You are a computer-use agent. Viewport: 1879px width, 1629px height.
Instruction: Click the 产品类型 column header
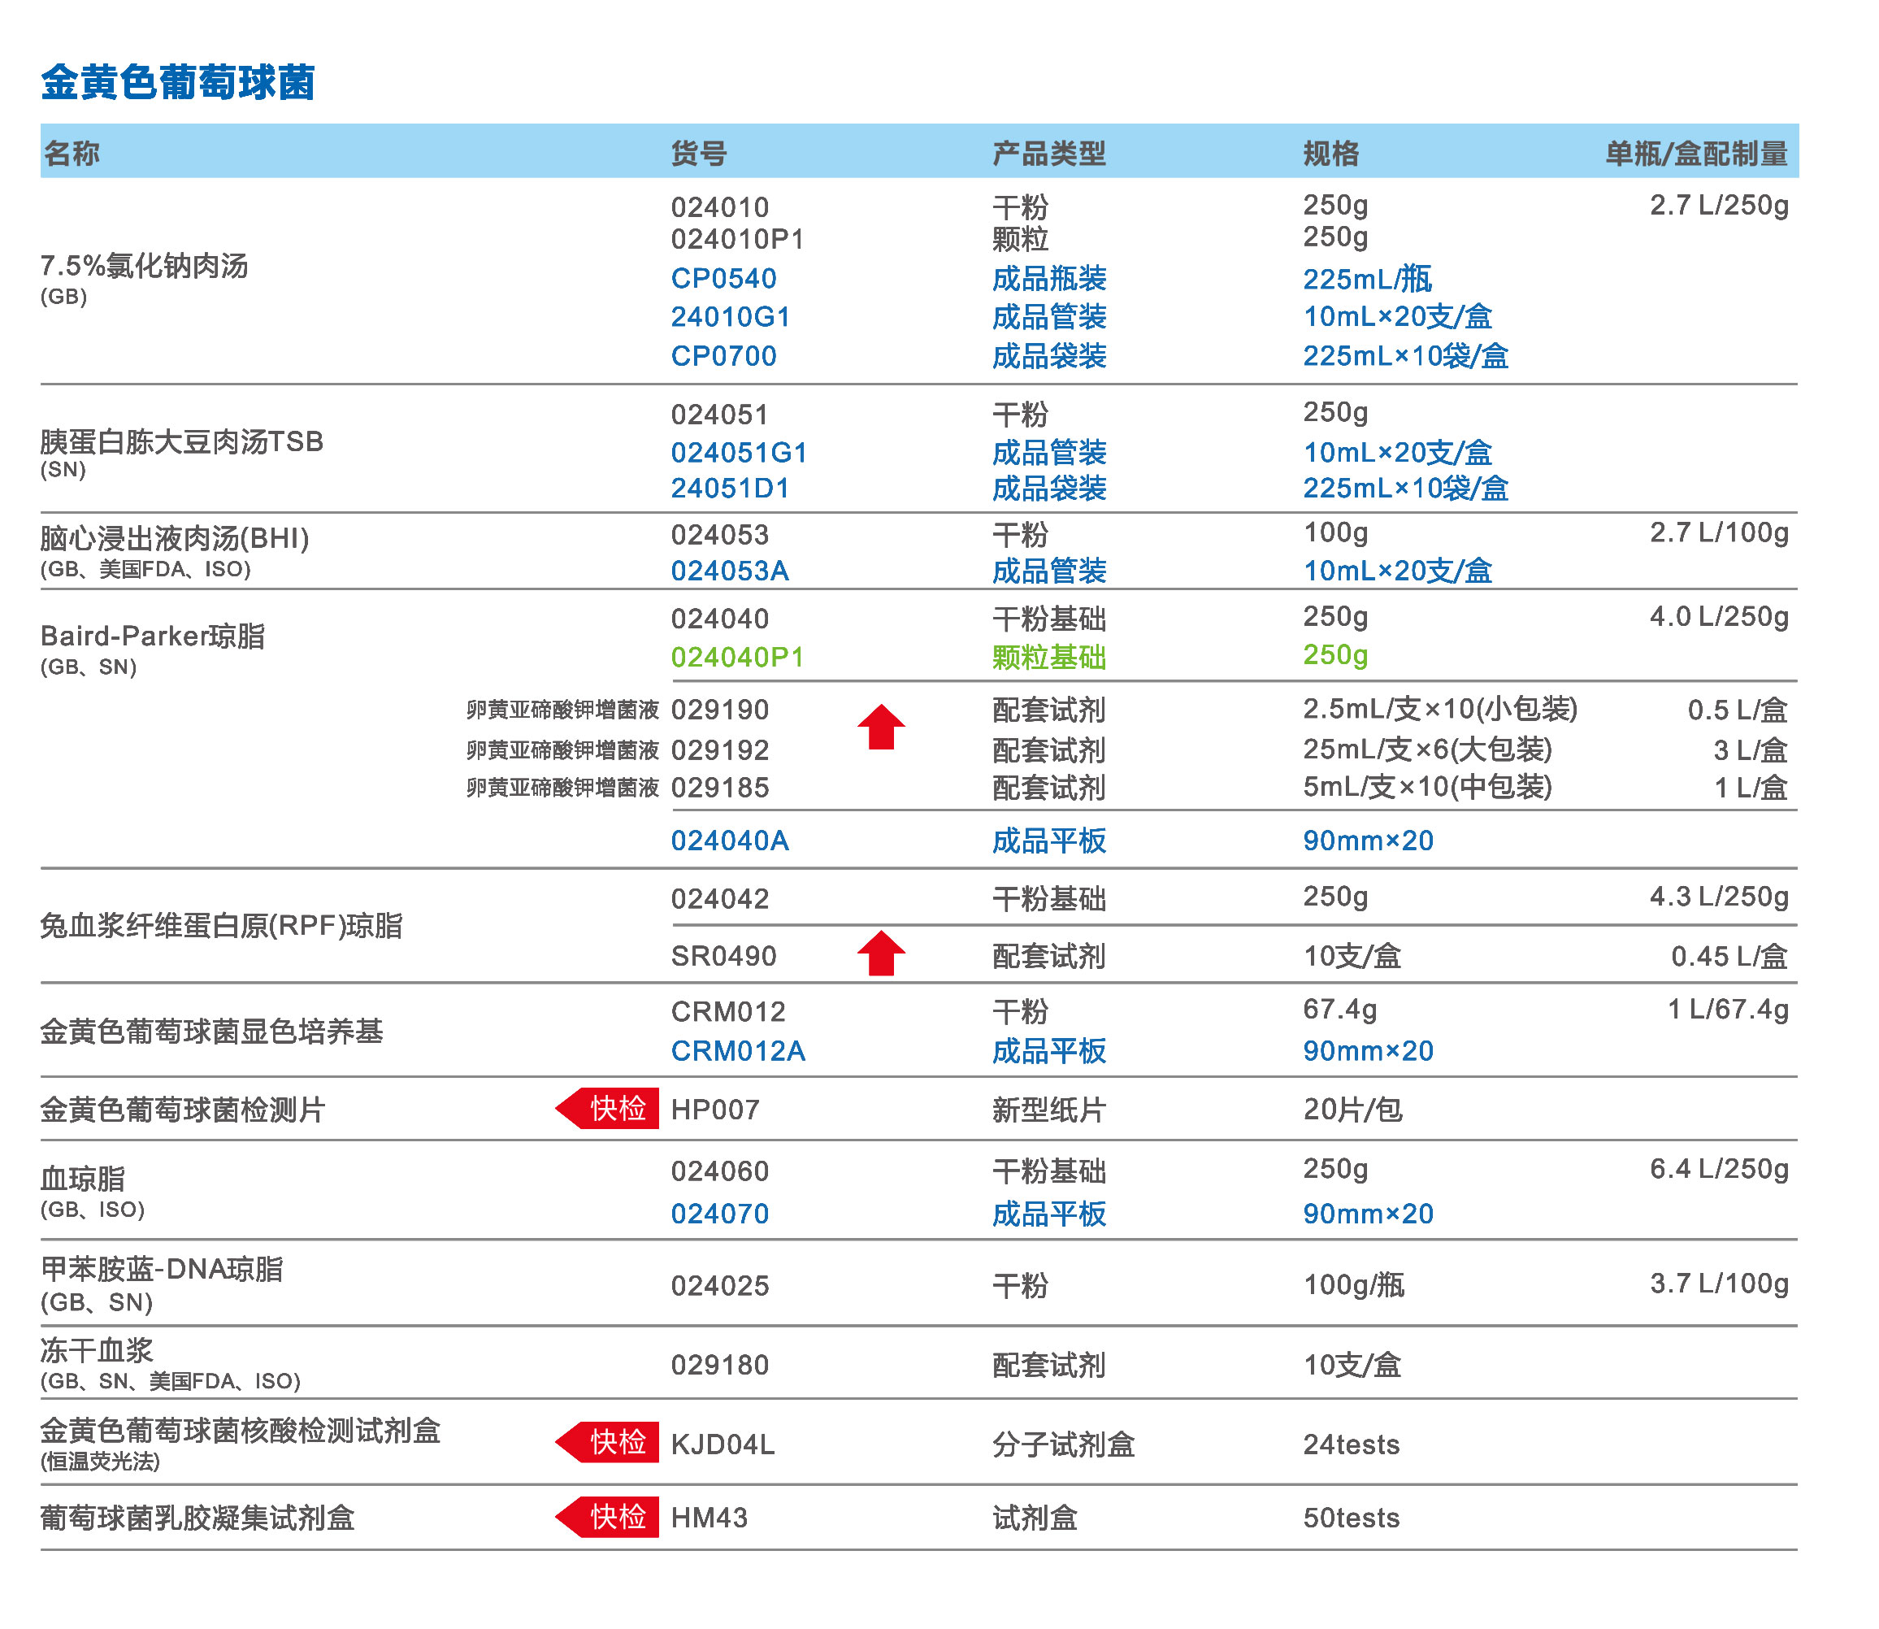tap(1049, 153)
